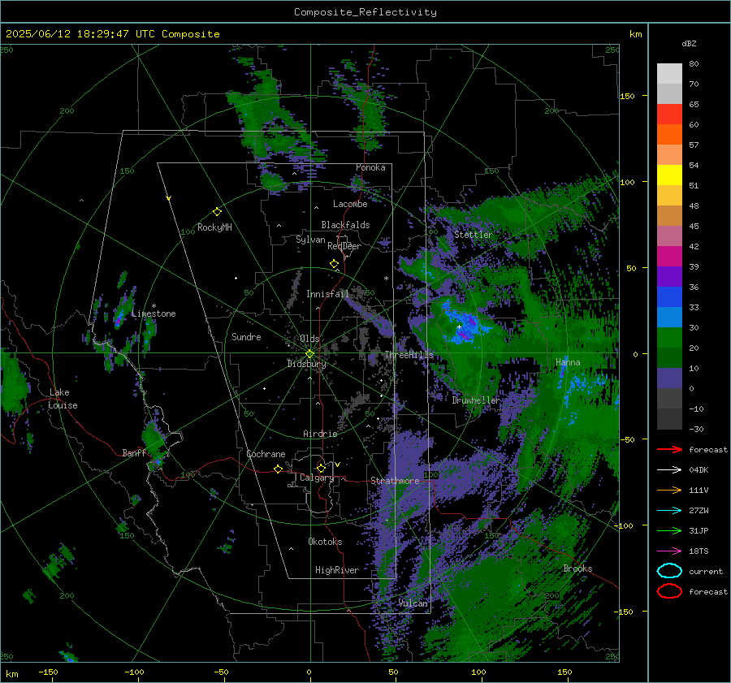
Task: Select the Banff label
Action: point(134,453)
